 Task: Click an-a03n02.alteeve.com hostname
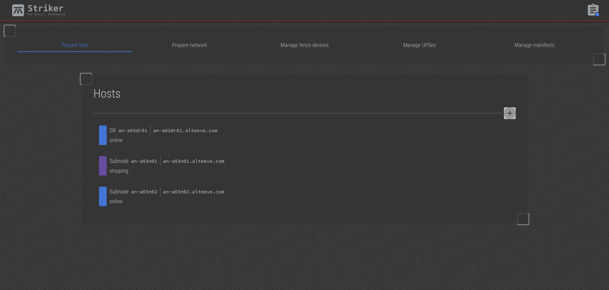click(x=193, y=192)
